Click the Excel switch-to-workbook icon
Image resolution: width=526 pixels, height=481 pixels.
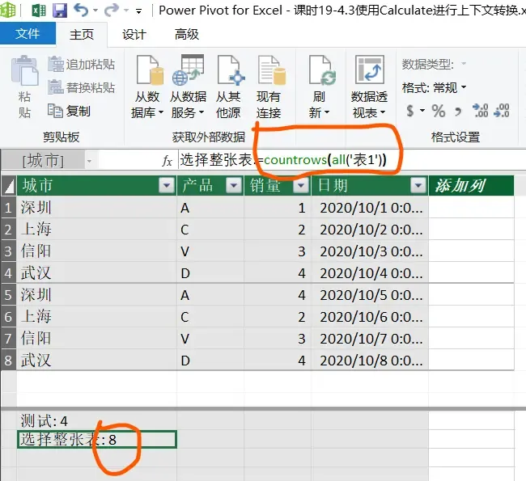(x=39, y=11)
